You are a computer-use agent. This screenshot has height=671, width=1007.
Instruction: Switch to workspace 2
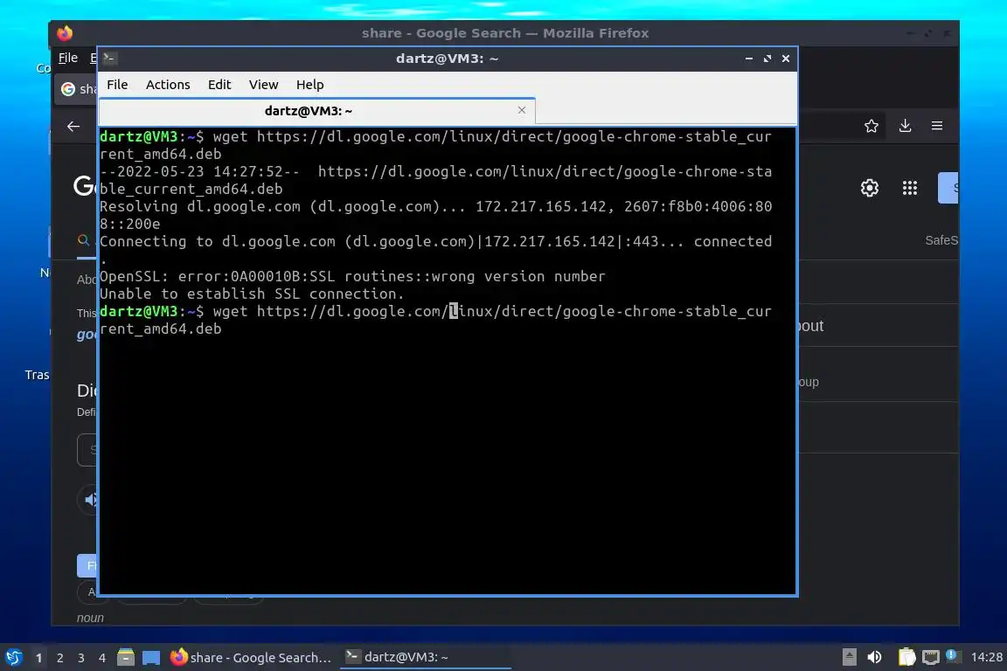pos(59,658)
